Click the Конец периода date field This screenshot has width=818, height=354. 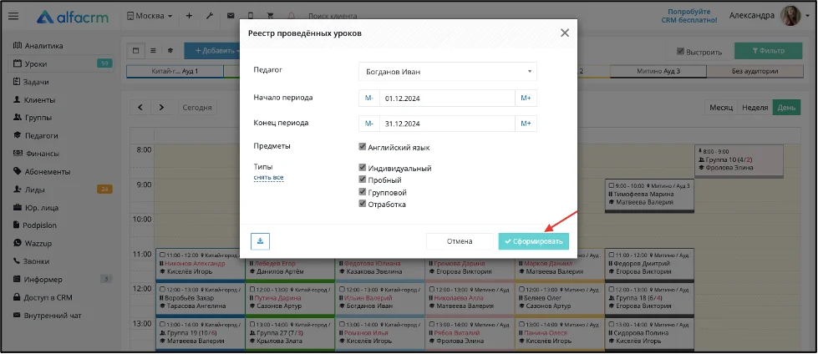click(x=447, y=124)
